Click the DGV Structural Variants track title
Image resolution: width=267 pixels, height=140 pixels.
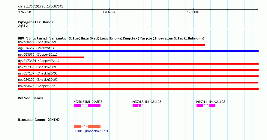(111, 38)
